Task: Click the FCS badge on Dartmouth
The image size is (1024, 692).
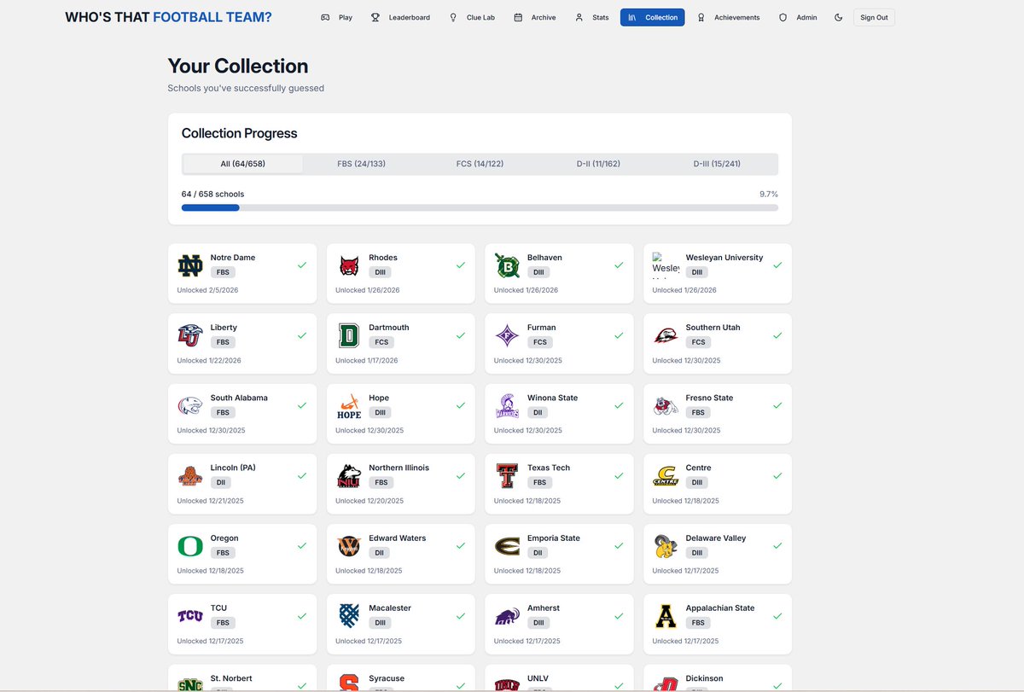Action: point(381,342)
